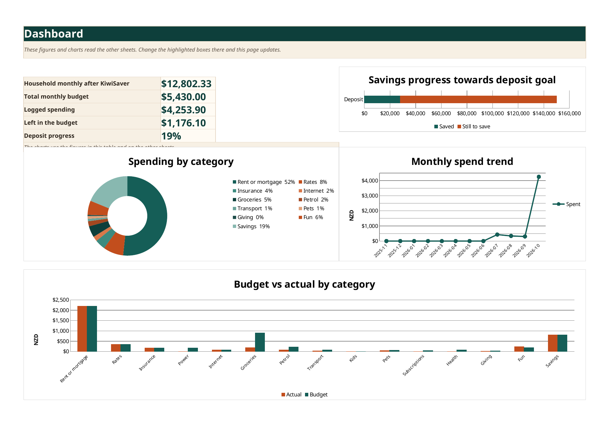Click the Dashboard title heading
The image size is (611, 432).
pyautogui.click(x=54, y=34)
